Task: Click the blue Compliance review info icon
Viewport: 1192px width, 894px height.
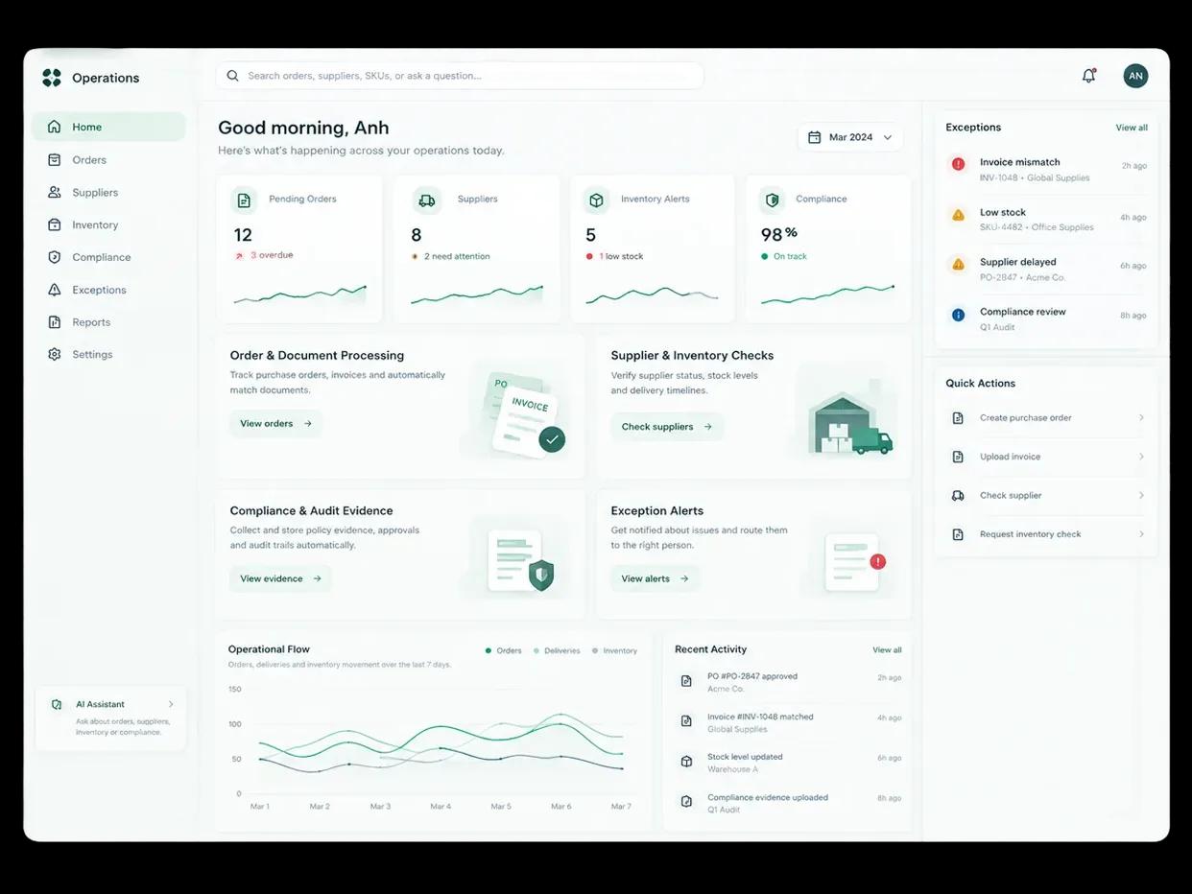Action: point(958,315)
